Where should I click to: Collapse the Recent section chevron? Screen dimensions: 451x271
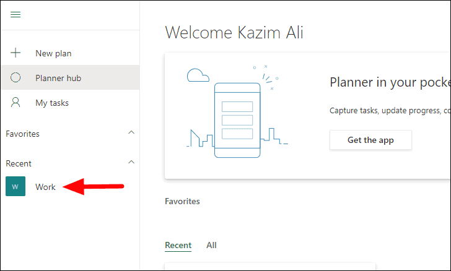point(131,163)
